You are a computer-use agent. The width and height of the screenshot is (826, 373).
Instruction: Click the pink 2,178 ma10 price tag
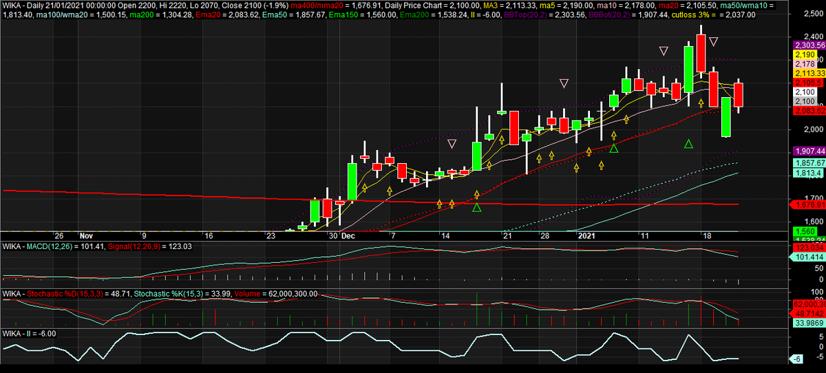[804, 63]
